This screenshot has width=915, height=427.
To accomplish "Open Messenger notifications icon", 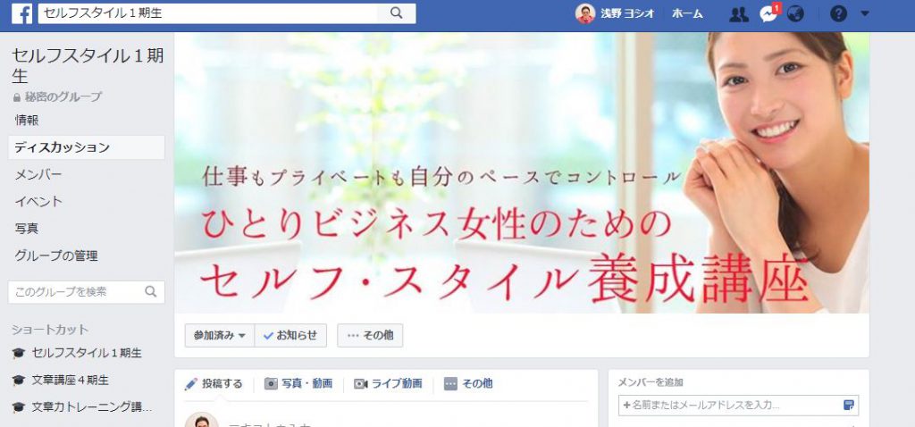I will click(768, 14).
